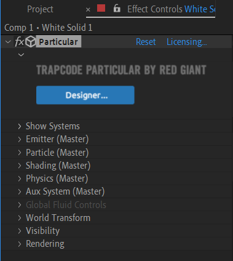Open the Licensing link
This screenshot has height=261, width=233.
(x=187, y=42)
